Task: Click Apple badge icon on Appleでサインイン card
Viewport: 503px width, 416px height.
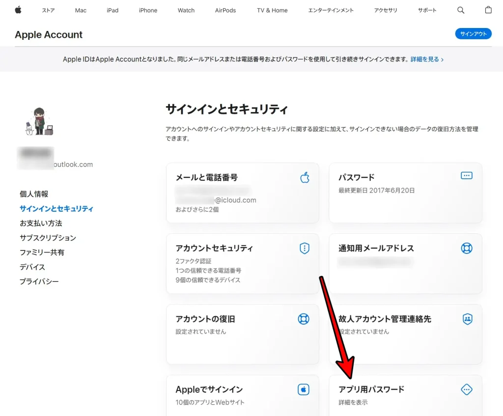Action: [x=304, y=389]
